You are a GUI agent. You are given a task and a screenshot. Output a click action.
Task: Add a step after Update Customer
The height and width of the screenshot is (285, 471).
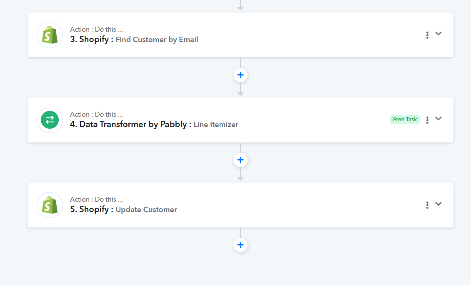(241, 245)
